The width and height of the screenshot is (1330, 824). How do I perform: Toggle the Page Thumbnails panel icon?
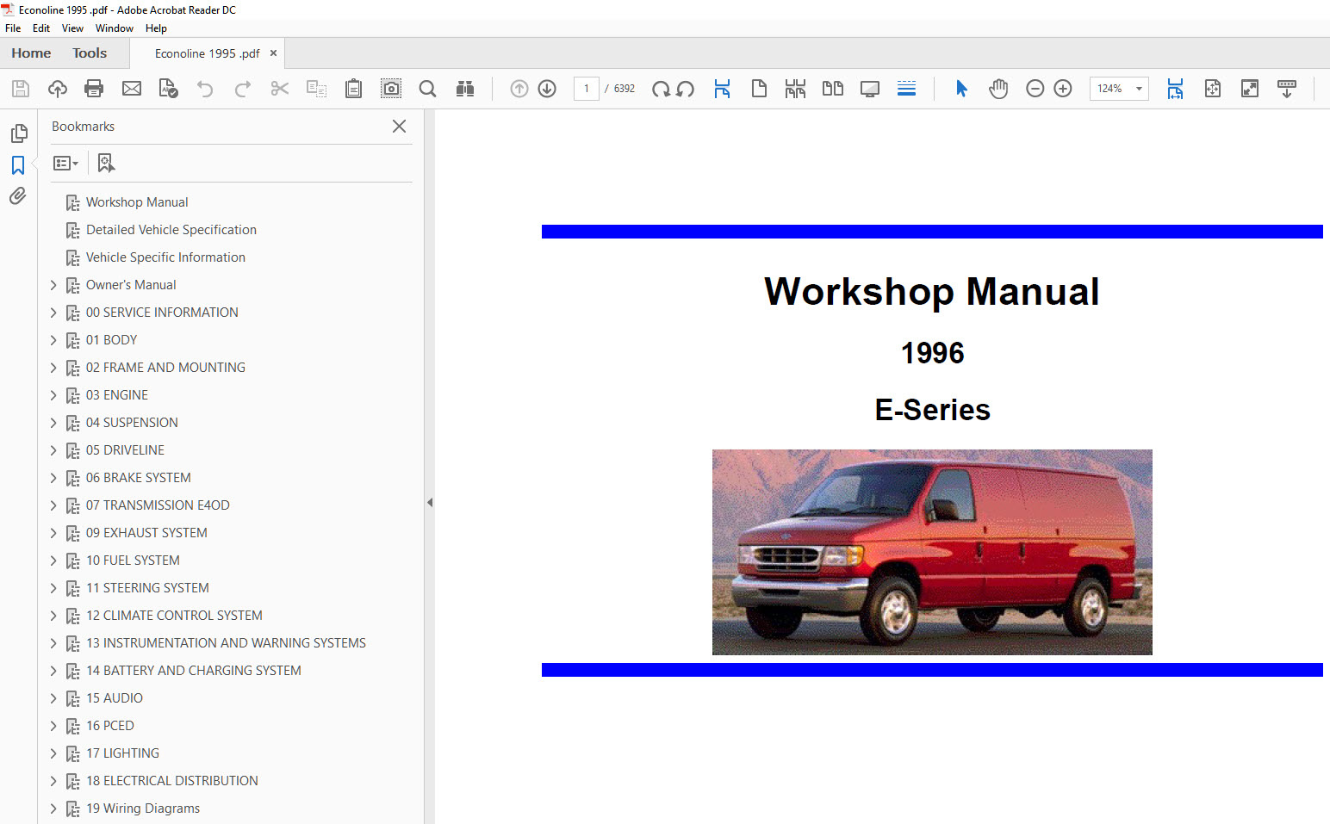click(18, 133)
